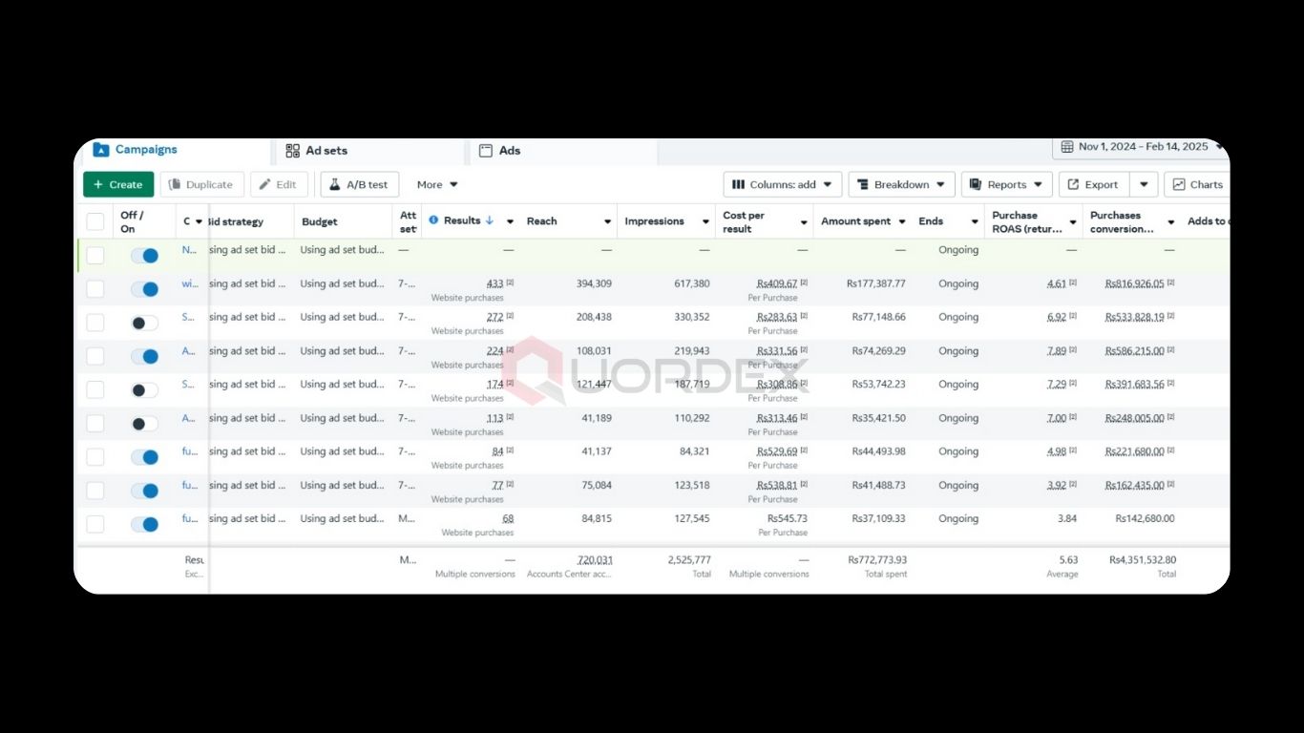The width and height of the screenshot is (1304, 733).
Task: Click the Ad sets grid icon
Action: point(292,151)
